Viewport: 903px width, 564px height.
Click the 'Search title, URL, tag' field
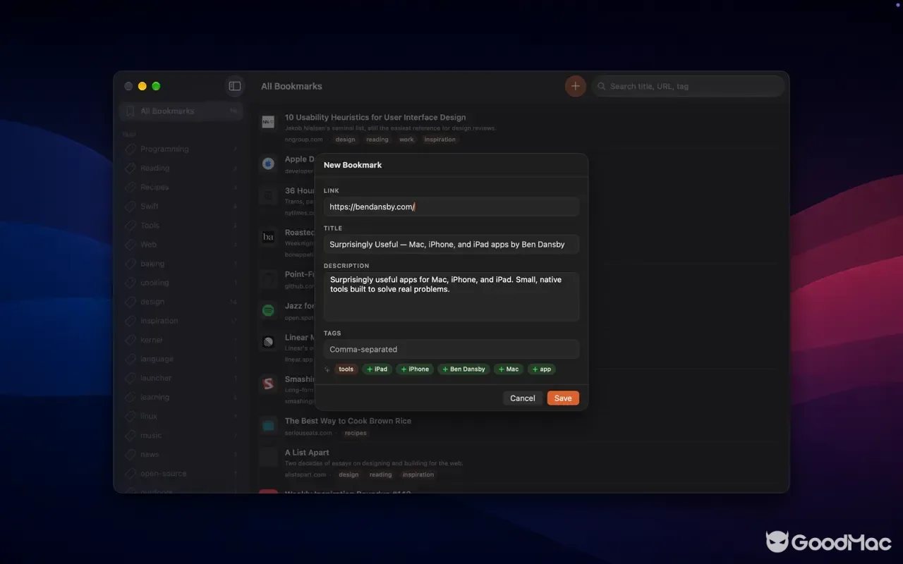[x=688, y=86]
